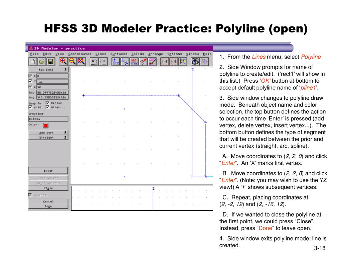Toggle the Covered checkbox

pos(30,195)
